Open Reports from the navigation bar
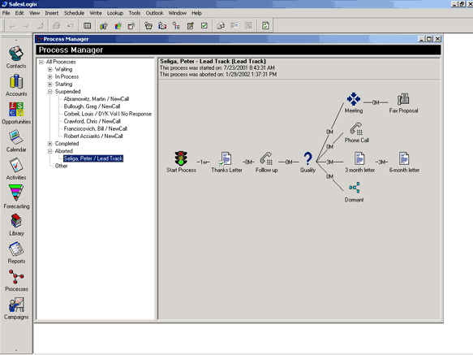Screen dimensions: 473x355 pos(16,253)
